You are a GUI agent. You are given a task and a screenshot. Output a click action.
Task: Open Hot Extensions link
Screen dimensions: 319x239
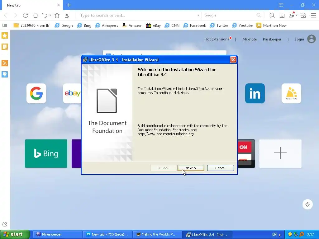pyautogui.click(x=217, y=39)
